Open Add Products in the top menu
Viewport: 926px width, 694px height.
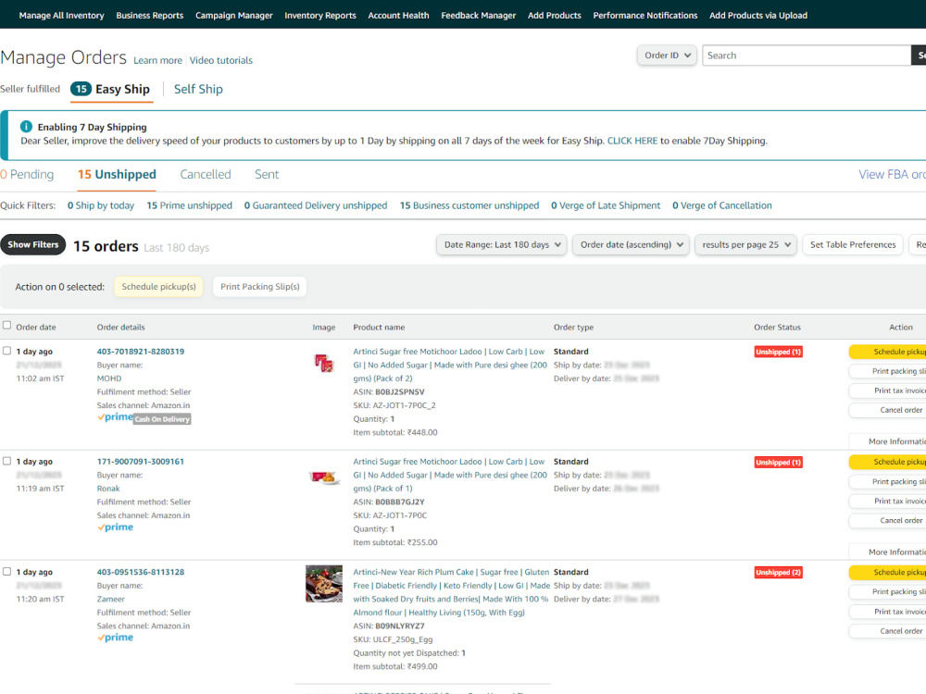click(x=555, y=16)
